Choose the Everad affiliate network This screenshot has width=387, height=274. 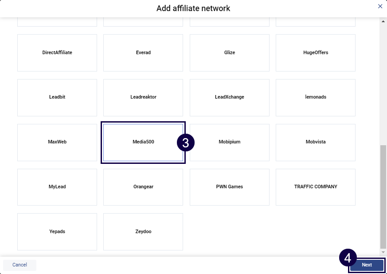coord(143,53)
